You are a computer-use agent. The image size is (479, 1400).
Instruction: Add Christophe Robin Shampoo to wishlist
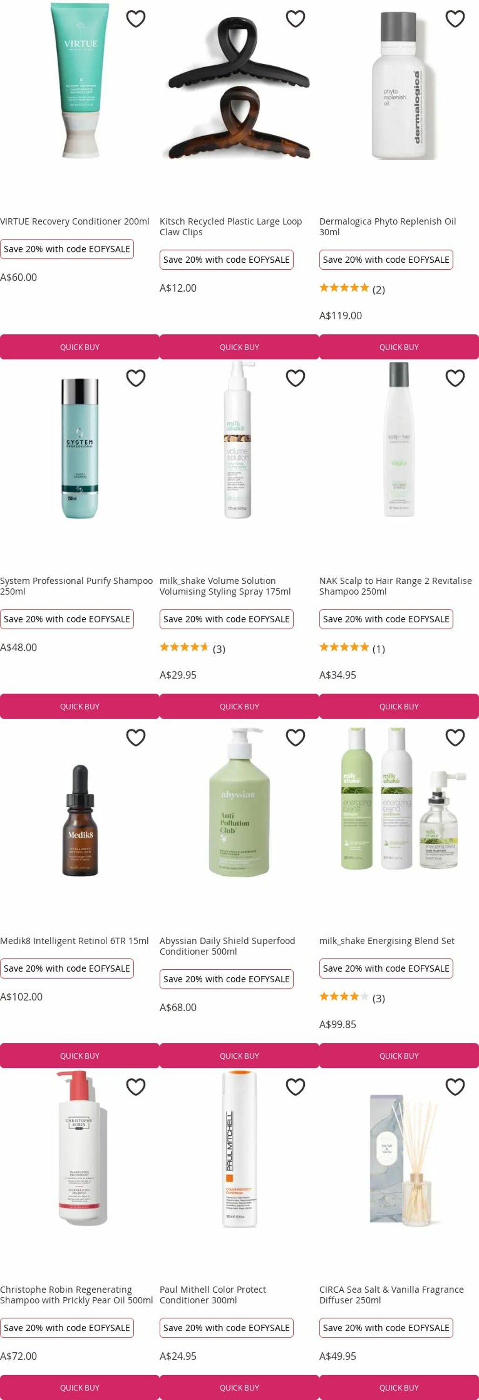click(136, 1086)
